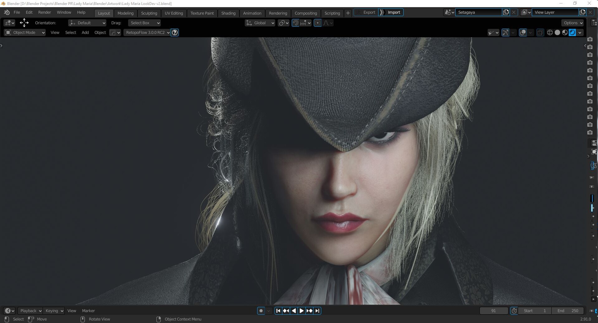The image size is (598, 323).
Task: Browse view layers with the layer icon dropdown
Action: [x=526, y=12]
